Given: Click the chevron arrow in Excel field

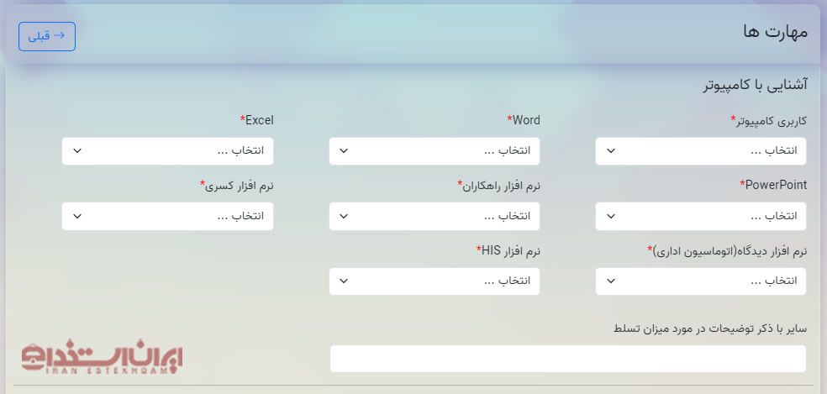Looking at the screenshot, I should point(77,151).
